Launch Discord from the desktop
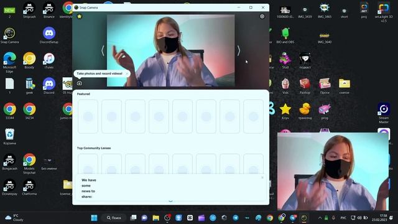 (x=49, y=86)
